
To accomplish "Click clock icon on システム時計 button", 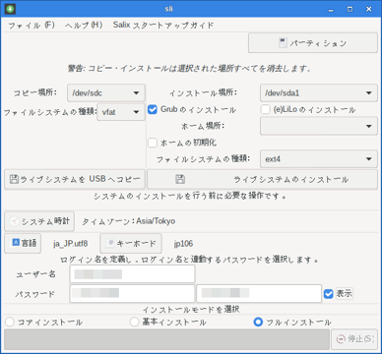I will coord(14,221).
